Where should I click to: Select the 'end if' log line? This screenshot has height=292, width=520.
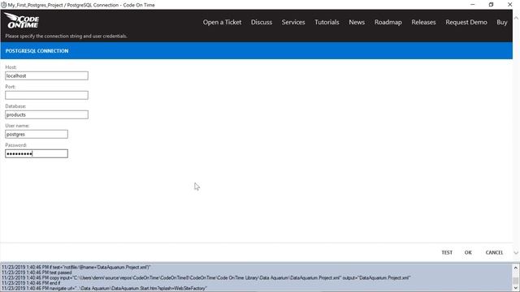pyautogui.click(x=31, y=283)
